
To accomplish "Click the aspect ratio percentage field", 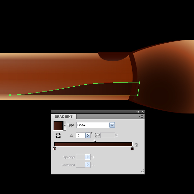I will pos(108,135).
